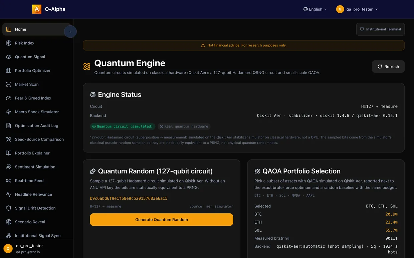This screenshot has width=414, height=258.
Task: Click the Refresh button
Action: [388, 67]
